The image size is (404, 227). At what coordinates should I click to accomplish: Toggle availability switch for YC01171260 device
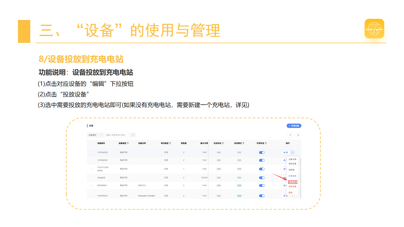(262, 169)
